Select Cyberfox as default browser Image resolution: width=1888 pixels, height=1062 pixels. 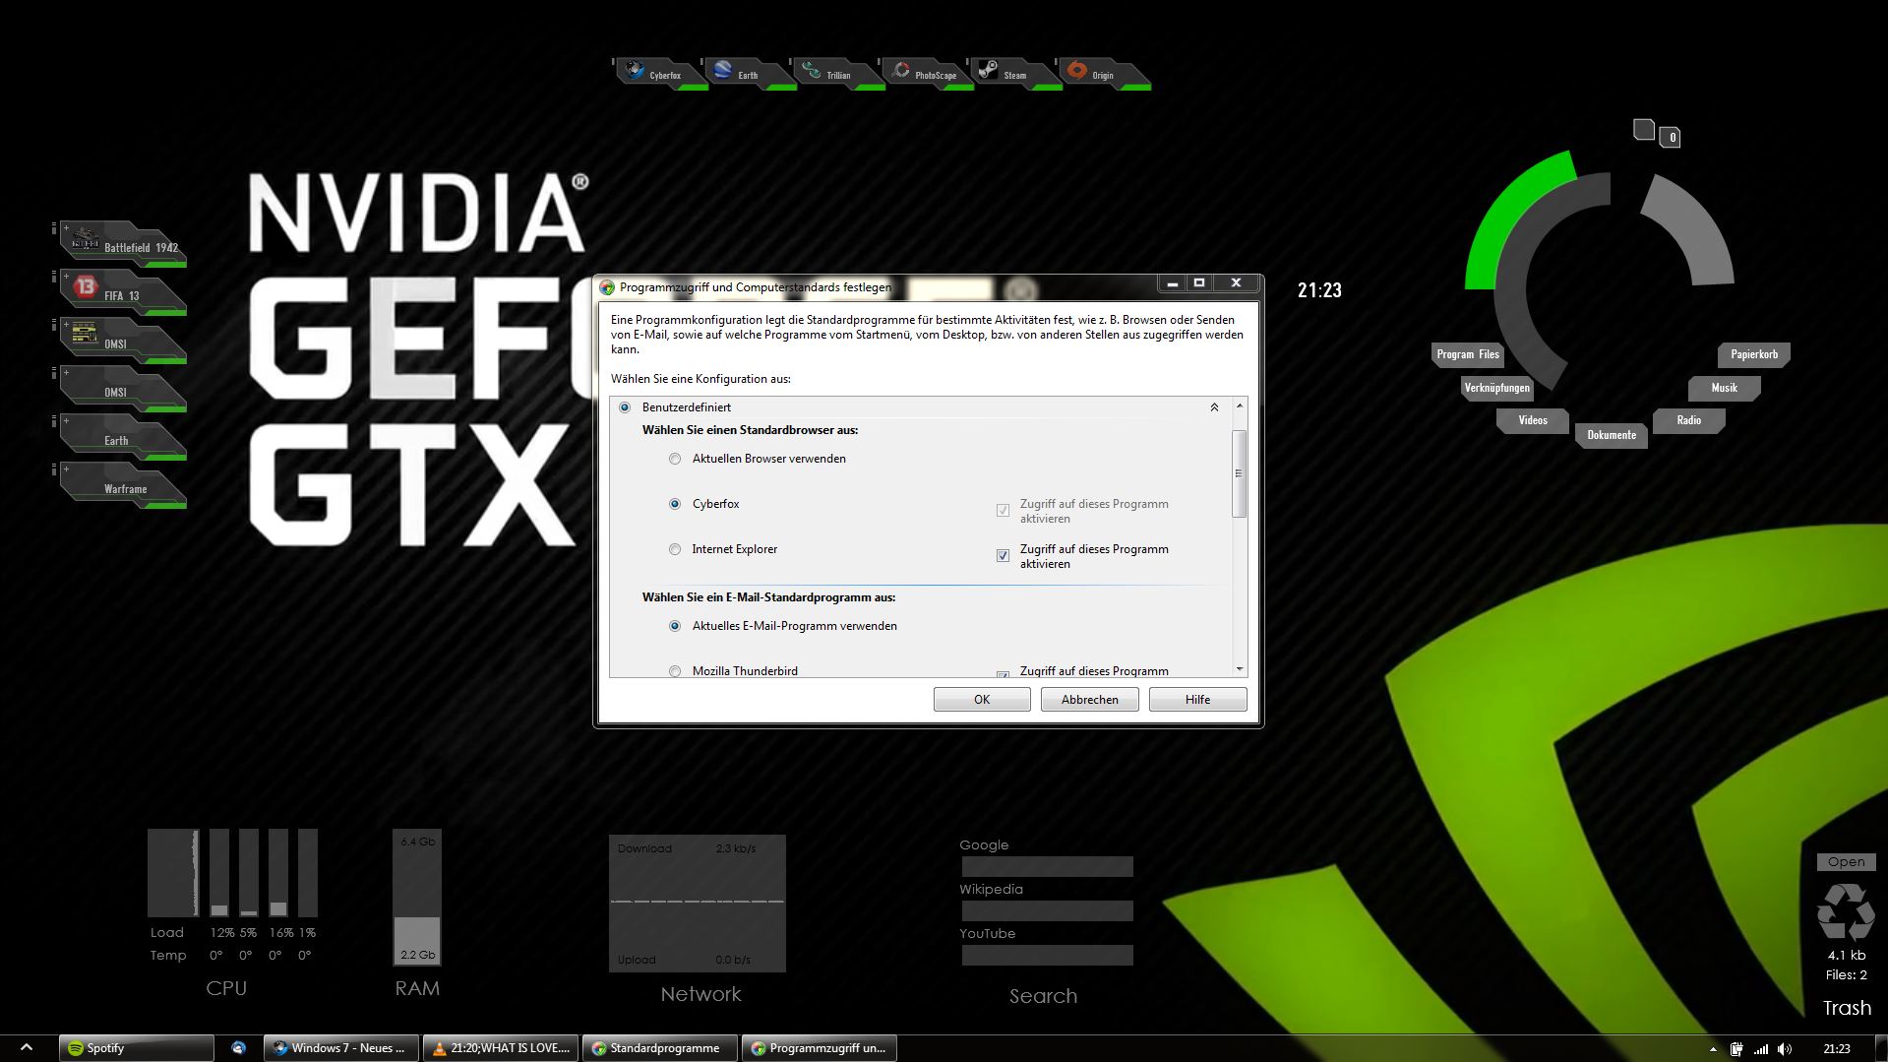pos(675,504)
